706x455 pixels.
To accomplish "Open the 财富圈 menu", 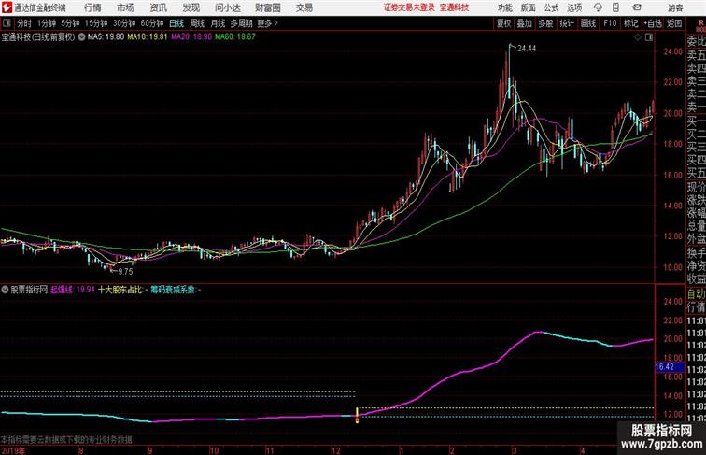I will (x=268, y=7).
